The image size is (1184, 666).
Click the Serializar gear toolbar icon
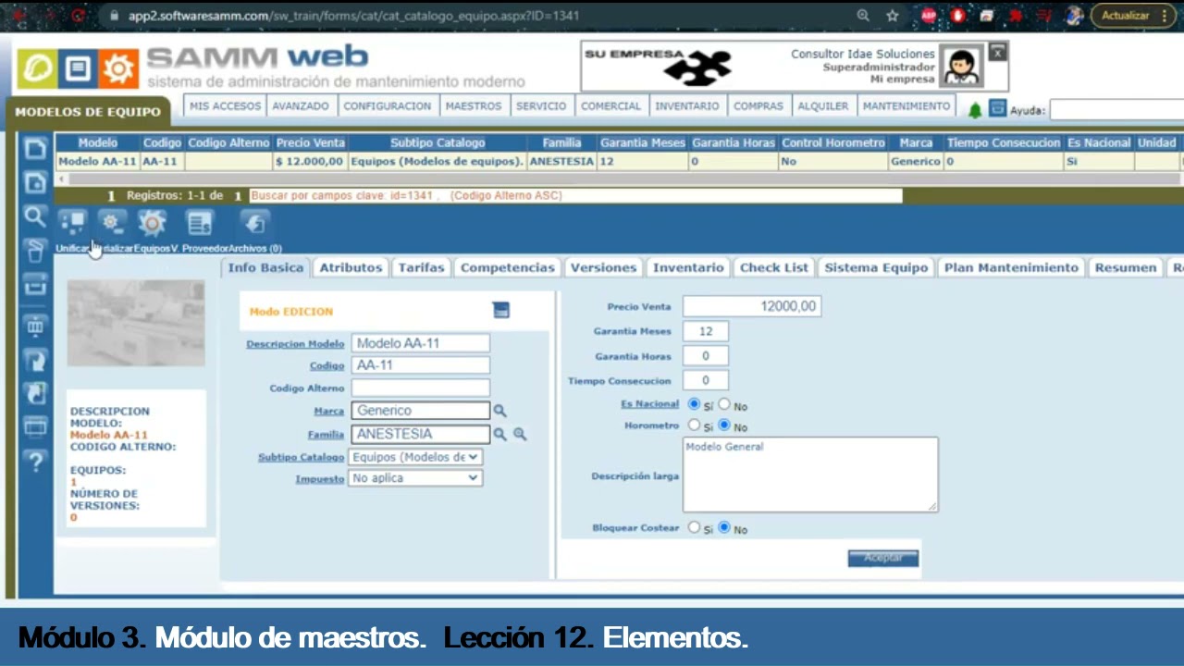112,222
